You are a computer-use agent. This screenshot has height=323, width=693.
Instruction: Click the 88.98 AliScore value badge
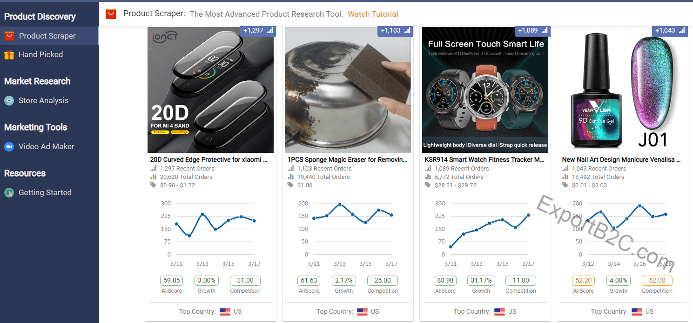tap(445, 281)
